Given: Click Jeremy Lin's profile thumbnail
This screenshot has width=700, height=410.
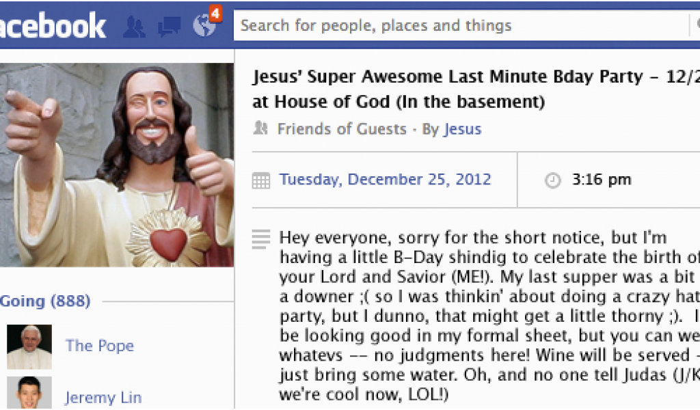Looking at the screenshot, I should 29,393.
